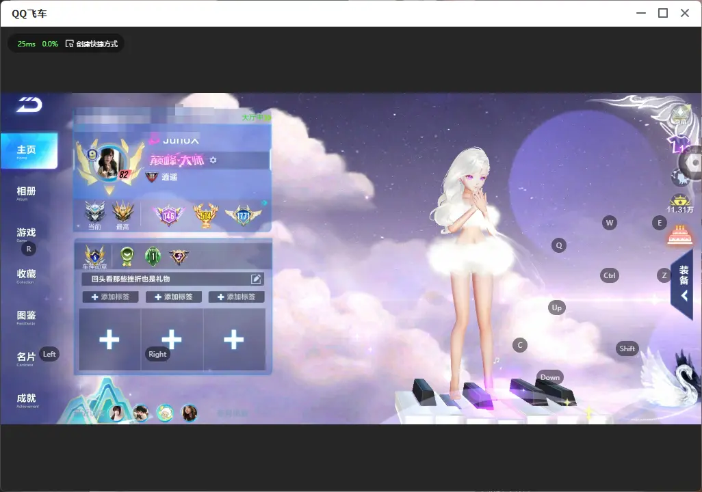The height and width of the screenshot is (492, 702).
Task: Add photo in first plus slot
Action: 109,340
